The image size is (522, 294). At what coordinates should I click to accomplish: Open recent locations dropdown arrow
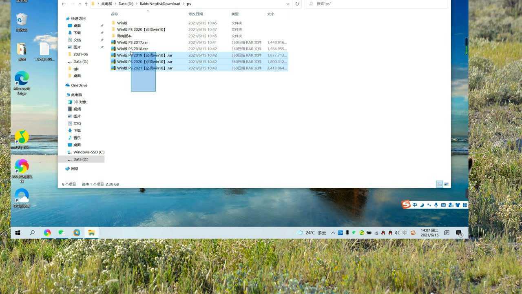(x=80, y=4)
